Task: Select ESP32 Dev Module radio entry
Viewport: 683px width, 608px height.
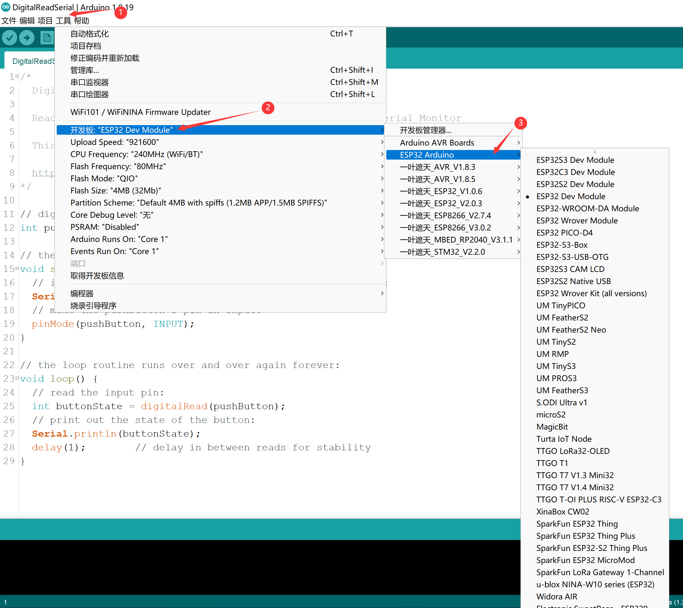Action: [570, 196]
